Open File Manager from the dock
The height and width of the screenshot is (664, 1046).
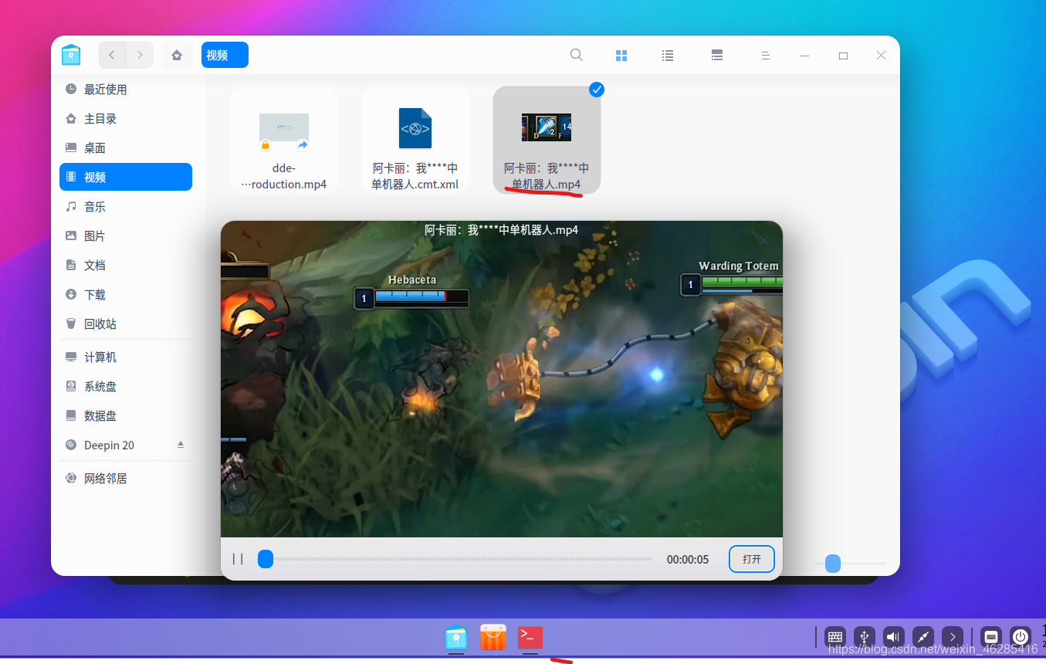tap(456, 637)
